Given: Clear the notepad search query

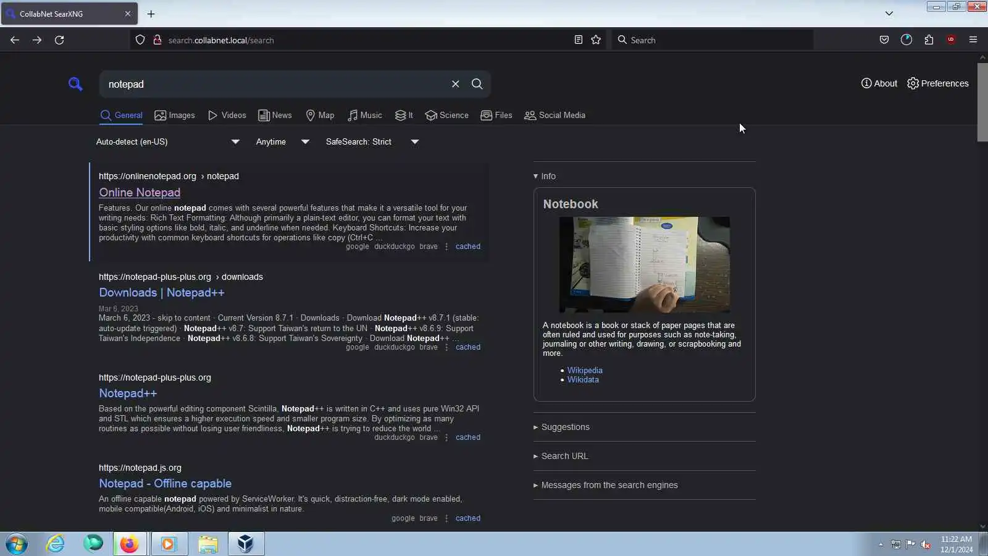Looking at the screenshot, I should point(455,84).
